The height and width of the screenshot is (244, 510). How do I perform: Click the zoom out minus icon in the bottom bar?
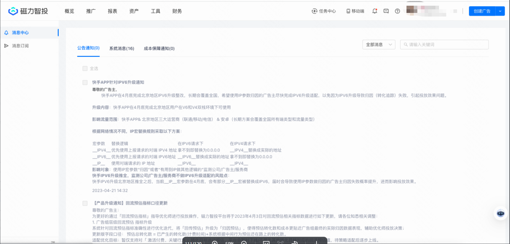244,242
